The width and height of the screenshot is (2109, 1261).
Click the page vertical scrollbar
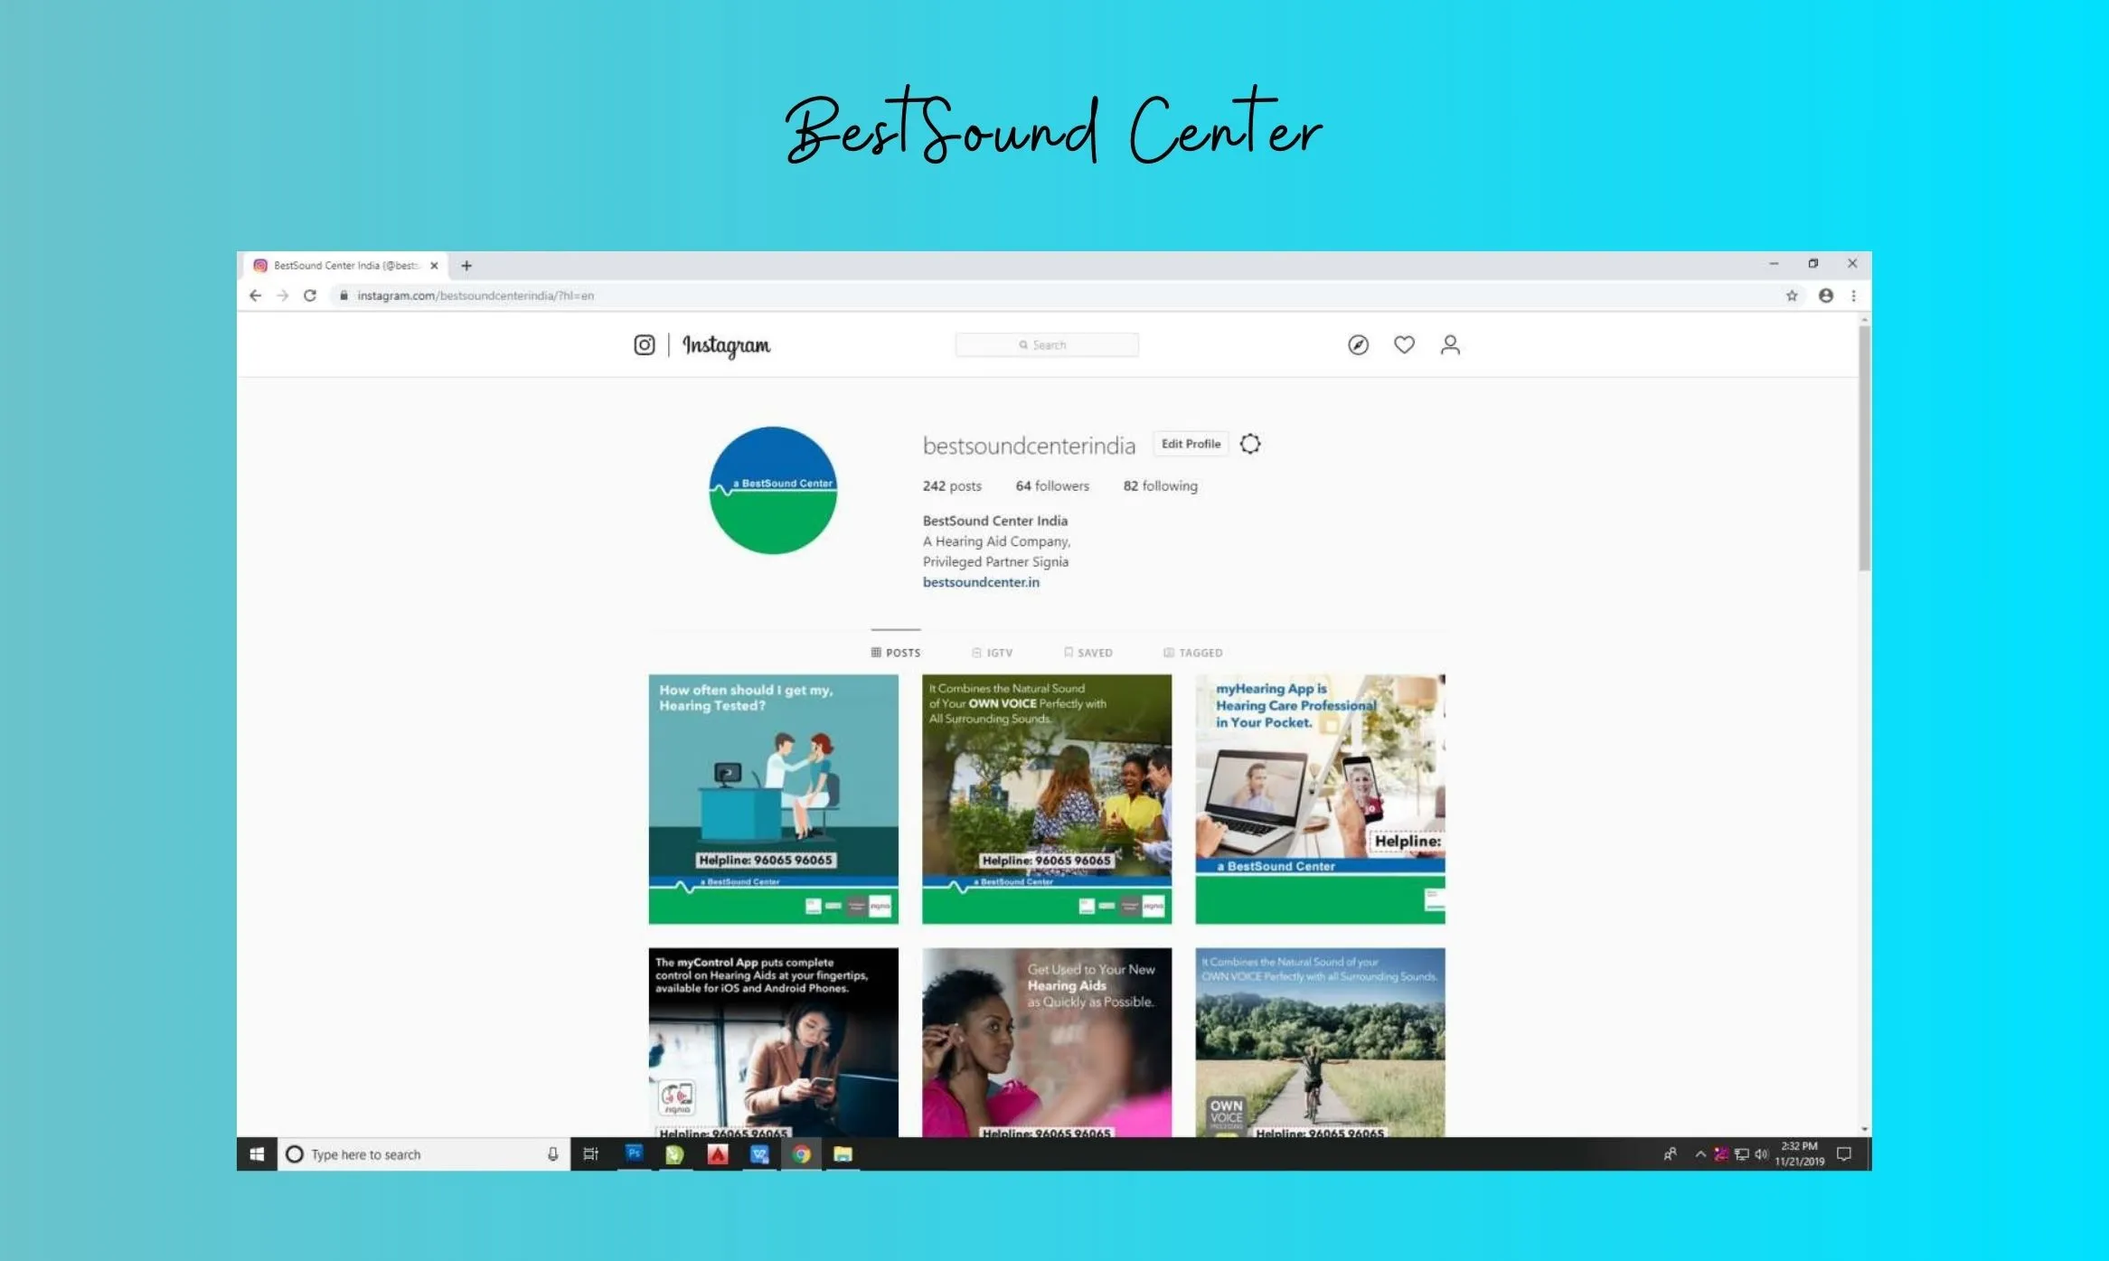pos(1864,447)
